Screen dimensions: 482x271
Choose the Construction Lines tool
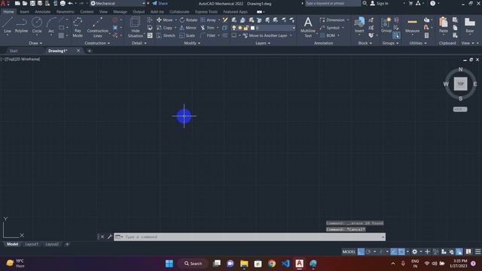point(97,27)
